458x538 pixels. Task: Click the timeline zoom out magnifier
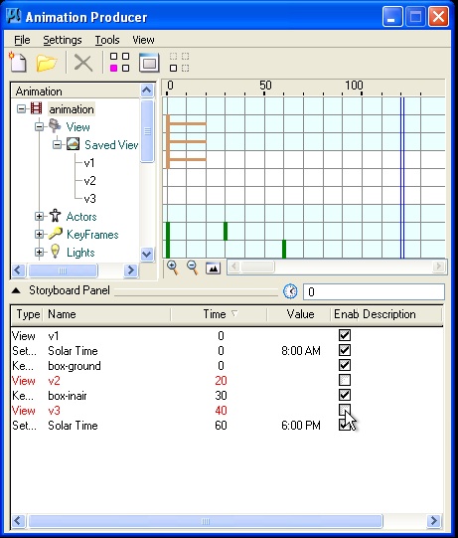(193, 268)
